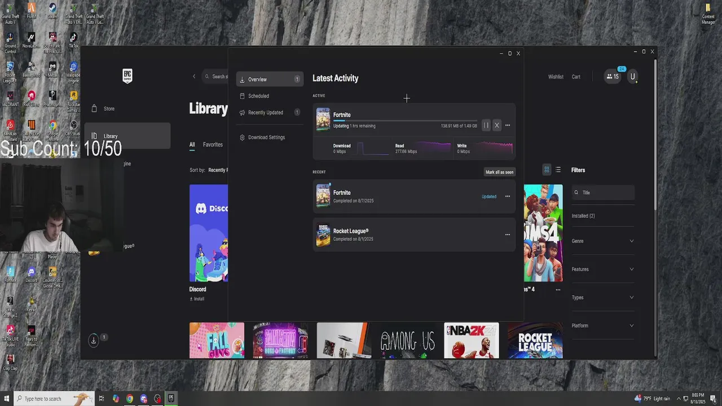722x406 pixels.
Task: Click the Title filter input
Action: click(603, 192)
